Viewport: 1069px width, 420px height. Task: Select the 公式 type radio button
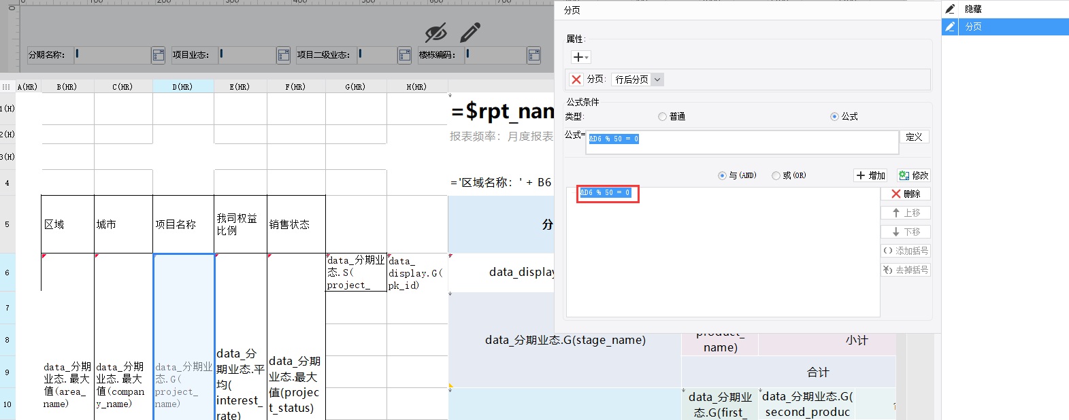(834, 117)
